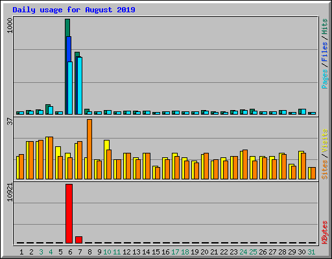332x259 pixels.
Task: Click day label '15' on the x-axis
Action: click(156, 252)
